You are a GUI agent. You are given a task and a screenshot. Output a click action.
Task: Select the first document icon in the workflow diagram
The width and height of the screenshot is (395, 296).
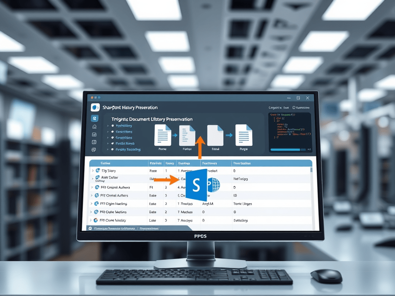162,136
